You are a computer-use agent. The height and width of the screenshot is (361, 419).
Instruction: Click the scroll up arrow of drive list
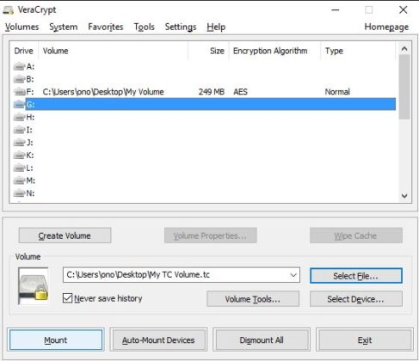(404, 49)
